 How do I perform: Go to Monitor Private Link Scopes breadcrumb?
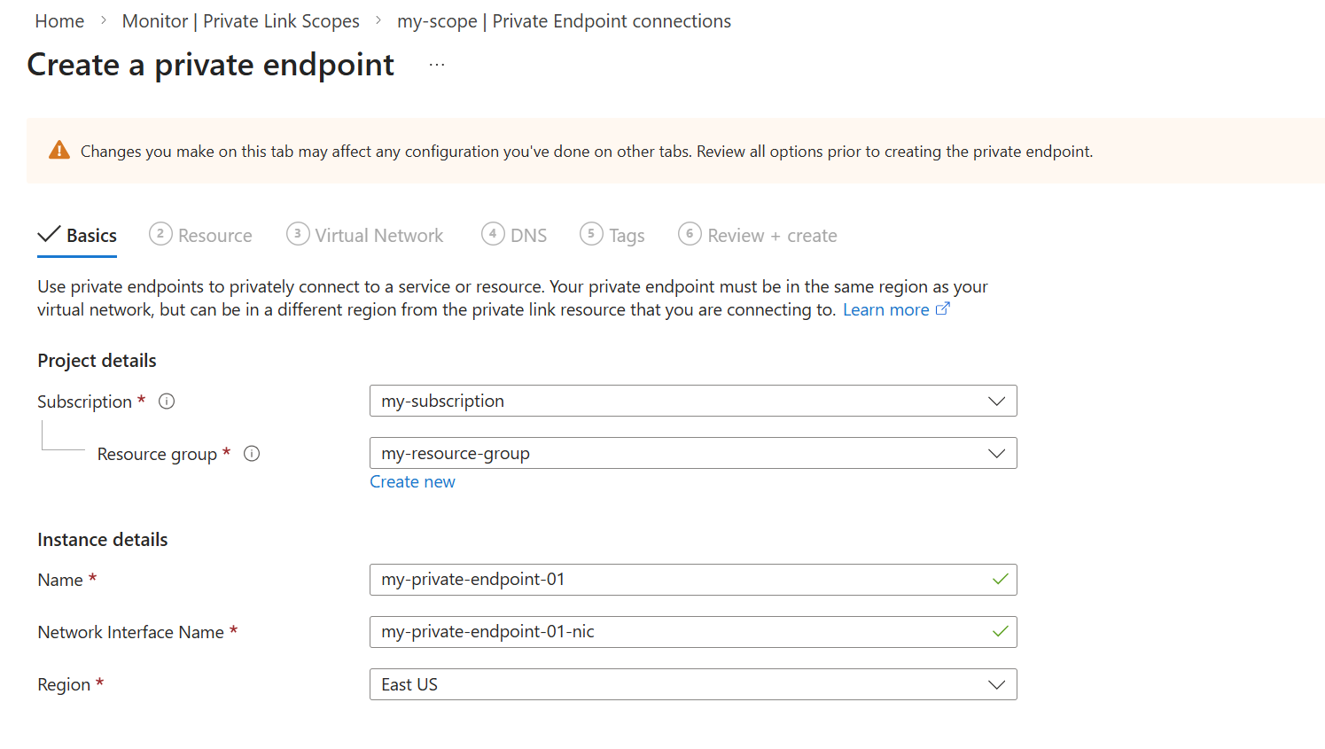[240, 21]
